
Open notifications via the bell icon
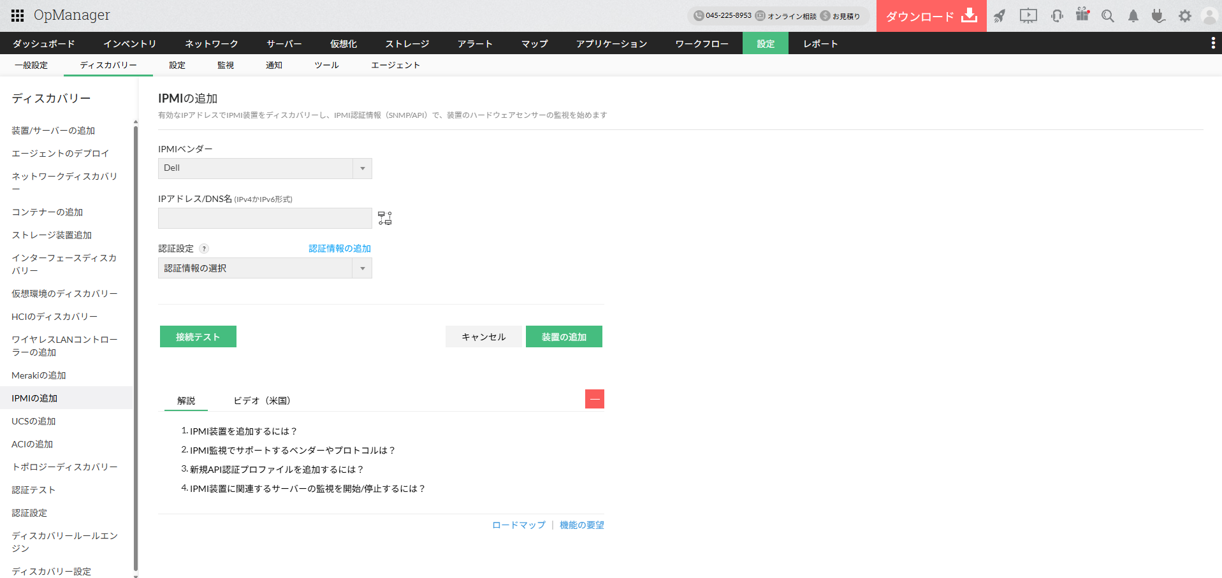pyautogui.click(x=1133, y=15)
